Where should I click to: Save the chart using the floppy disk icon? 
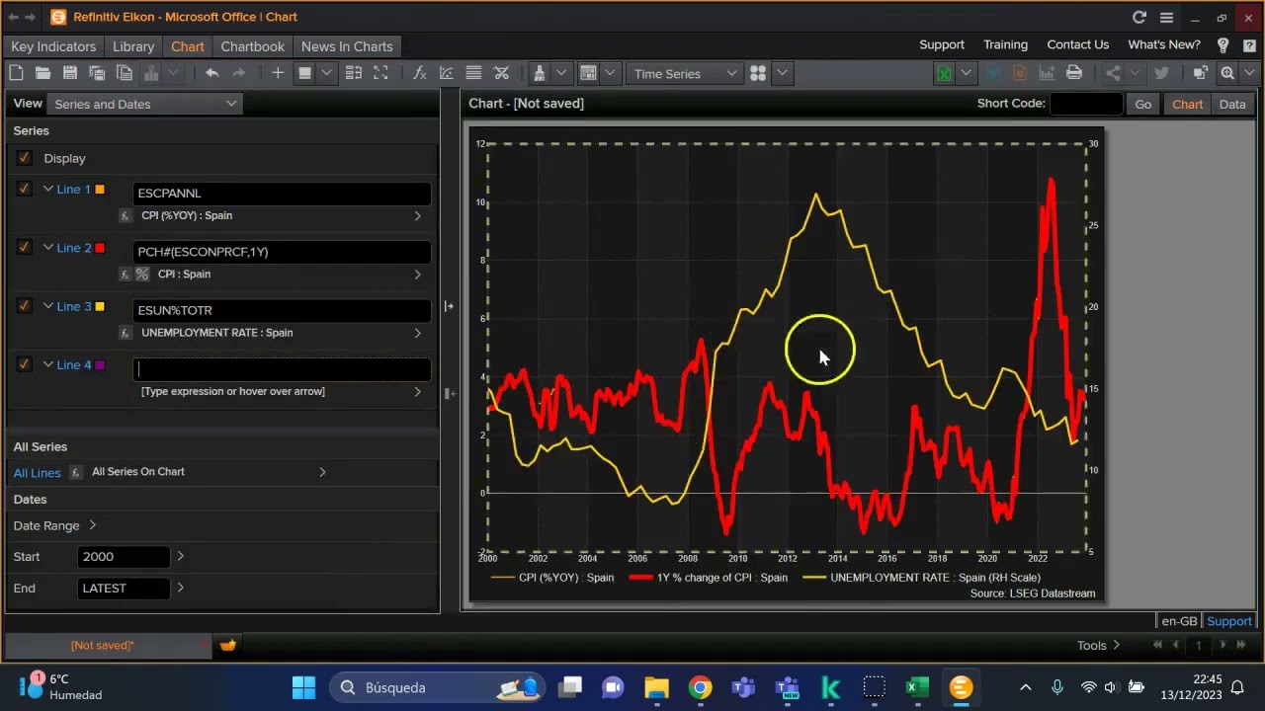click(x=69, y=73)
